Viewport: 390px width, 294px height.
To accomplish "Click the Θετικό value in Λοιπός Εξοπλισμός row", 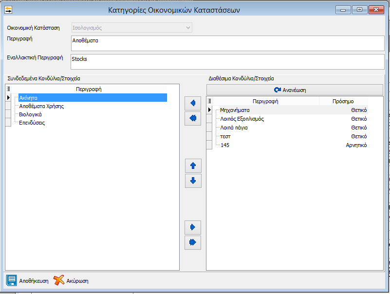I will point(359,119).
